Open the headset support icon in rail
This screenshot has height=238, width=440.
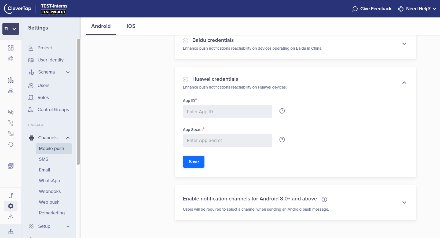[11, 144]
